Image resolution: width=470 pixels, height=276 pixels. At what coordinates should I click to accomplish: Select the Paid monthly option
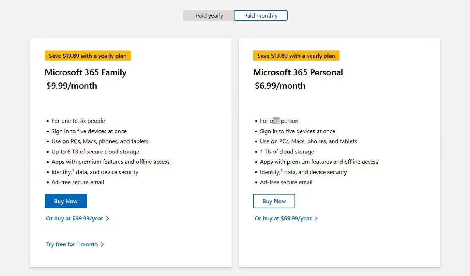click(x=261, y=15)
